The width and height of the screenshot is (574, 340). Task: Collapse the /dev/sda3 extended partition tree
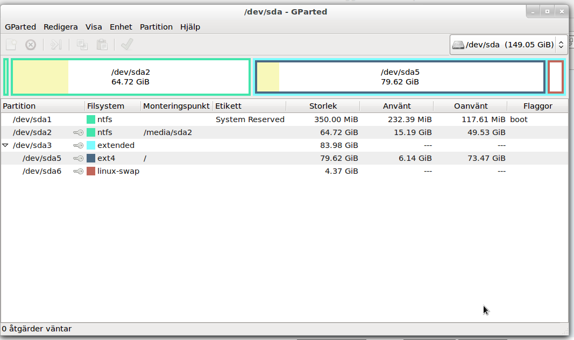(x=5, y=145)
